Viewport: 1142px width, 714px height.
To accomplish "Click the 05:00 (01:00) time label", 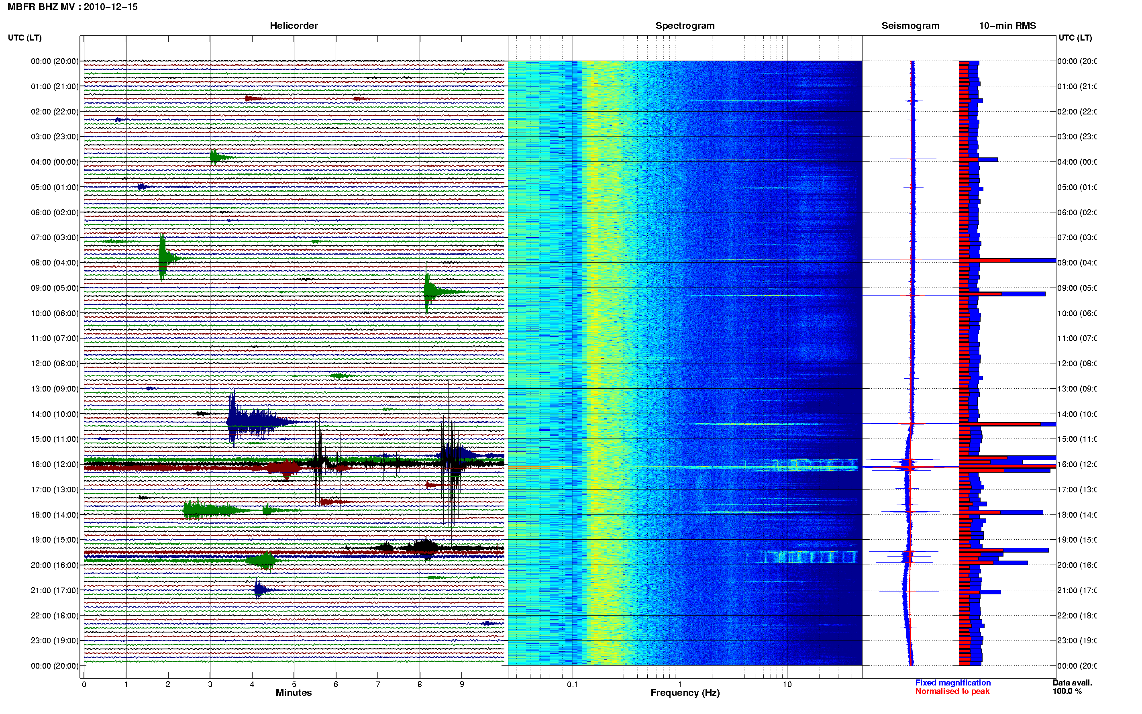I will point(55,187).
